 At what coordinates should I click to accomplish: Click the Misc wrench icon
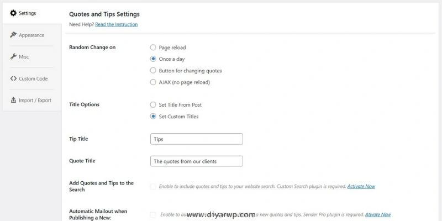[13, 56]
